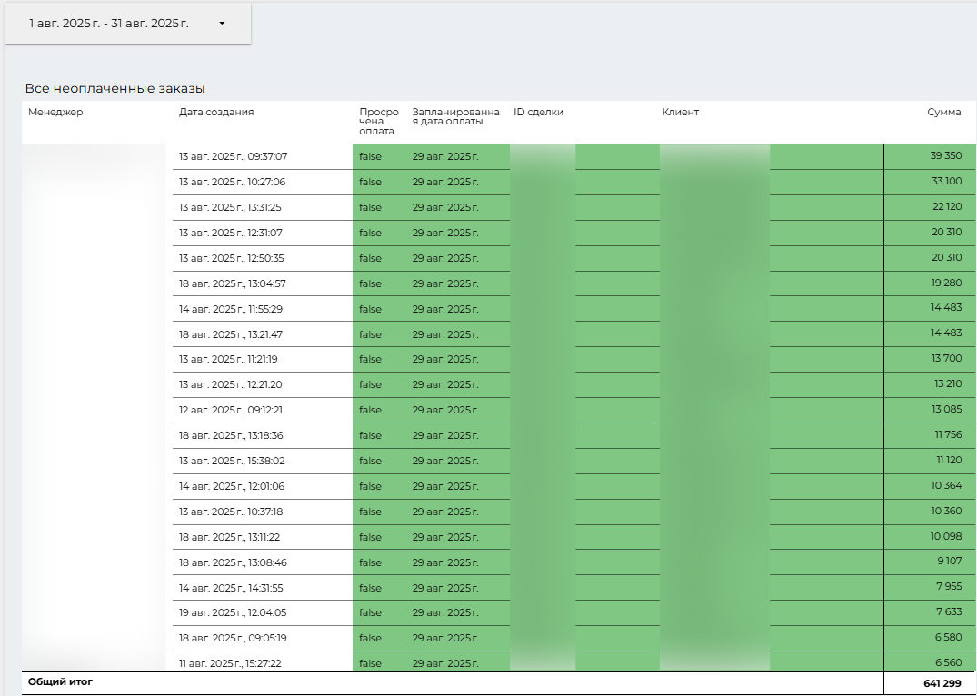Select the row created 18 авг. 2025, 13:04:57

[x=233, y=283]
